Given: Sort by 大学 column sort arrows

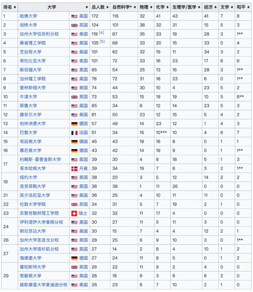Looking at the screenshot, I should pos(87,7).
